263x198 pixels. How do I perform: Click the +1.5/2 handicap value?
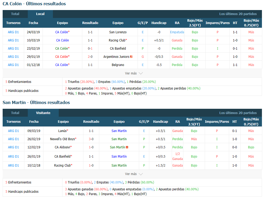161,166
